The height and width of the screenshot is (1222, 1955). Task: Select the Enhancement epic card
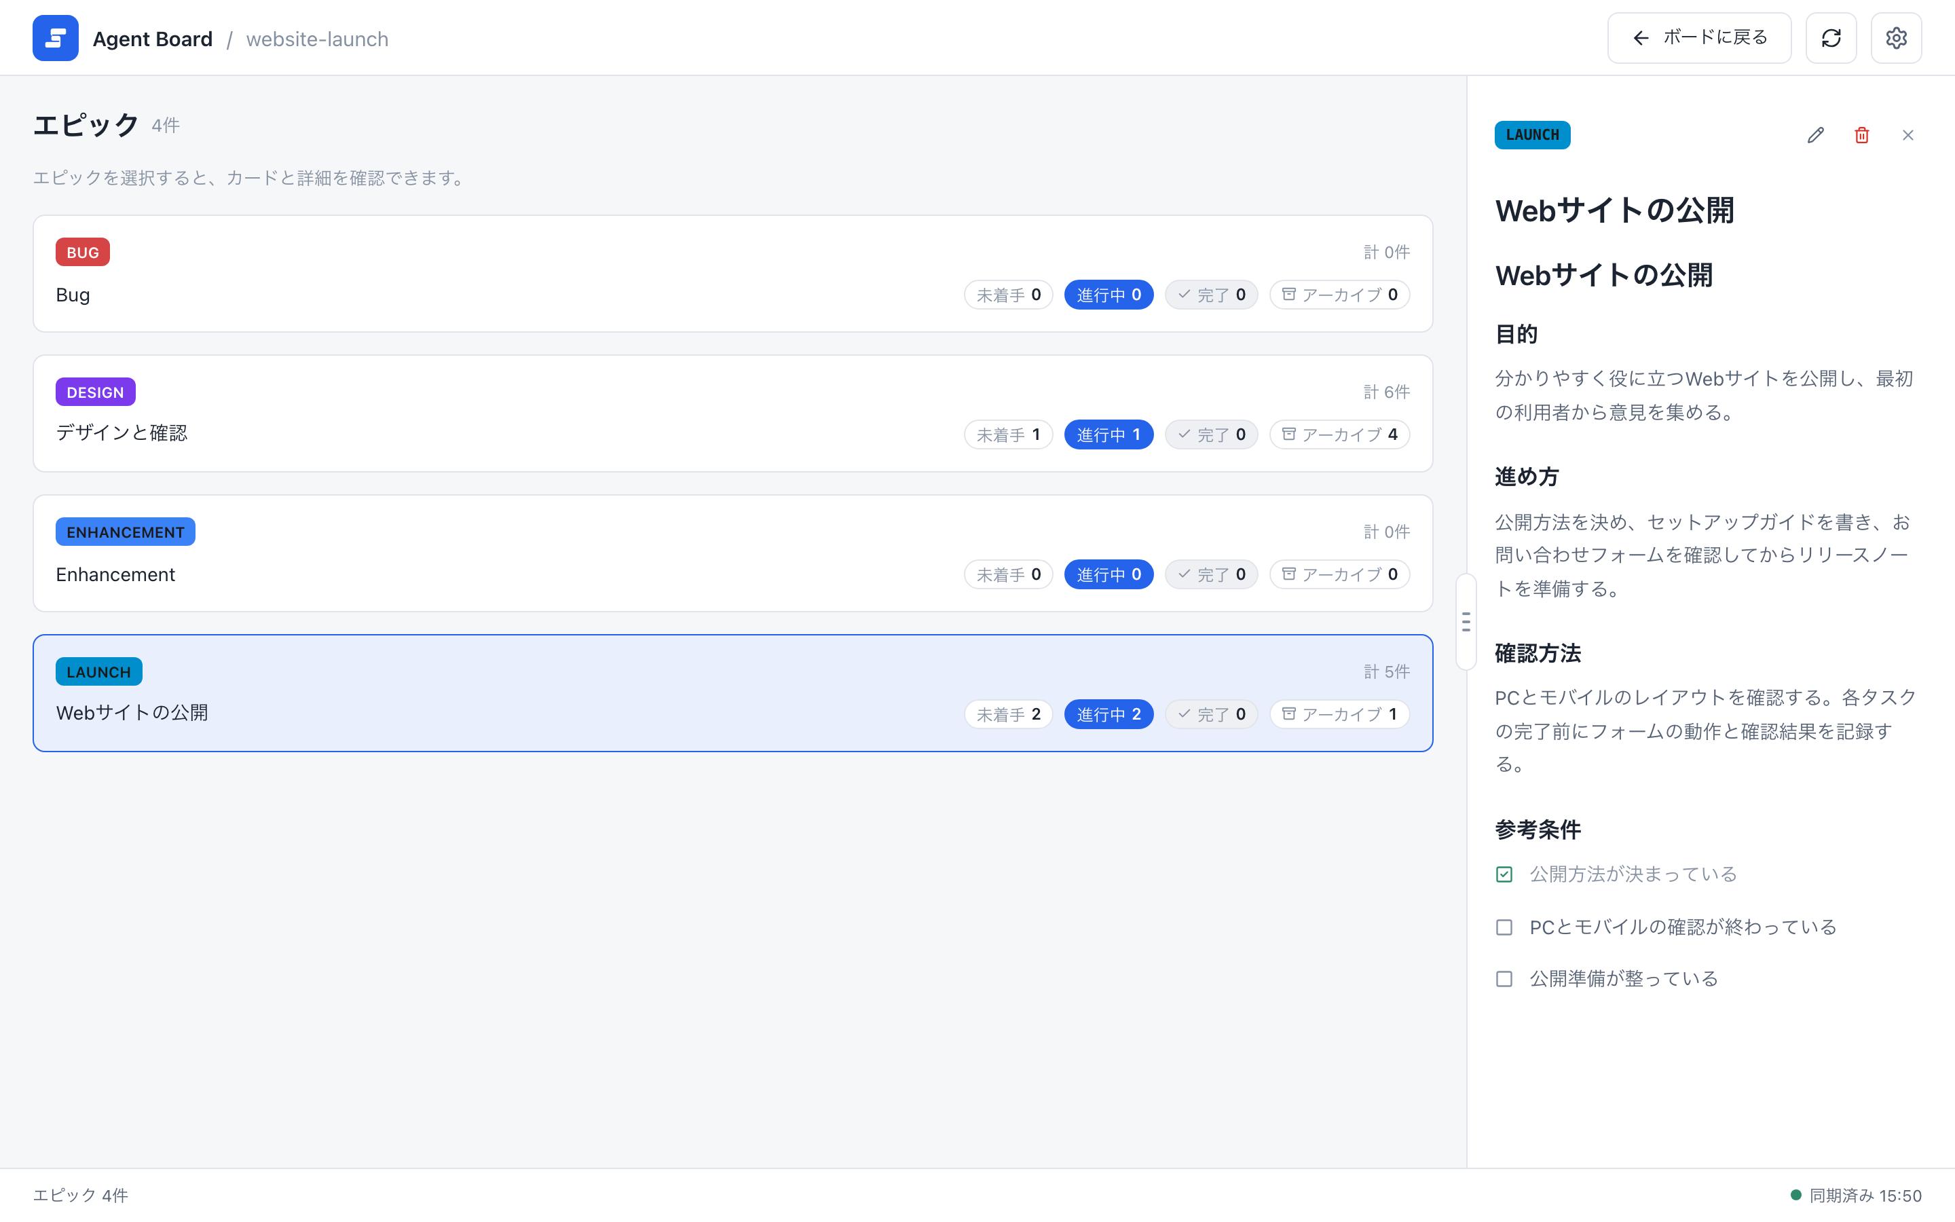(x=732, y=553)
